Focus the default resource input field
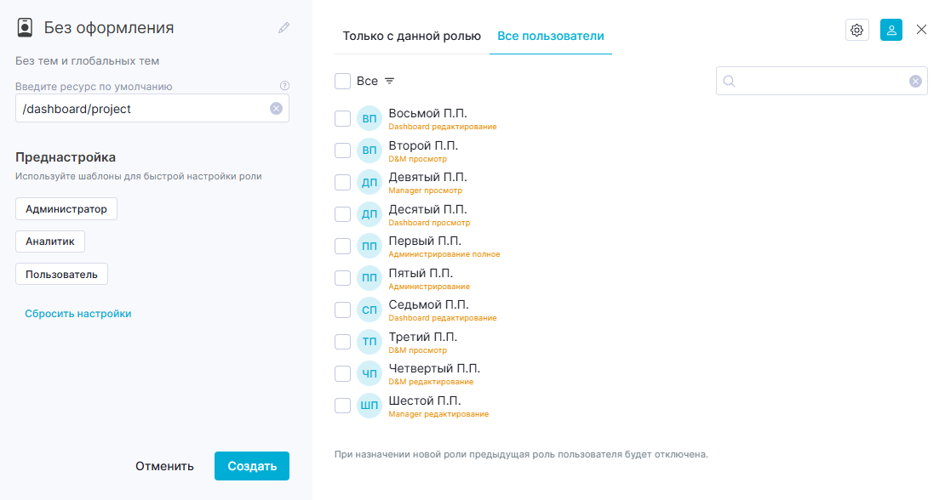 tap(152, 108)
